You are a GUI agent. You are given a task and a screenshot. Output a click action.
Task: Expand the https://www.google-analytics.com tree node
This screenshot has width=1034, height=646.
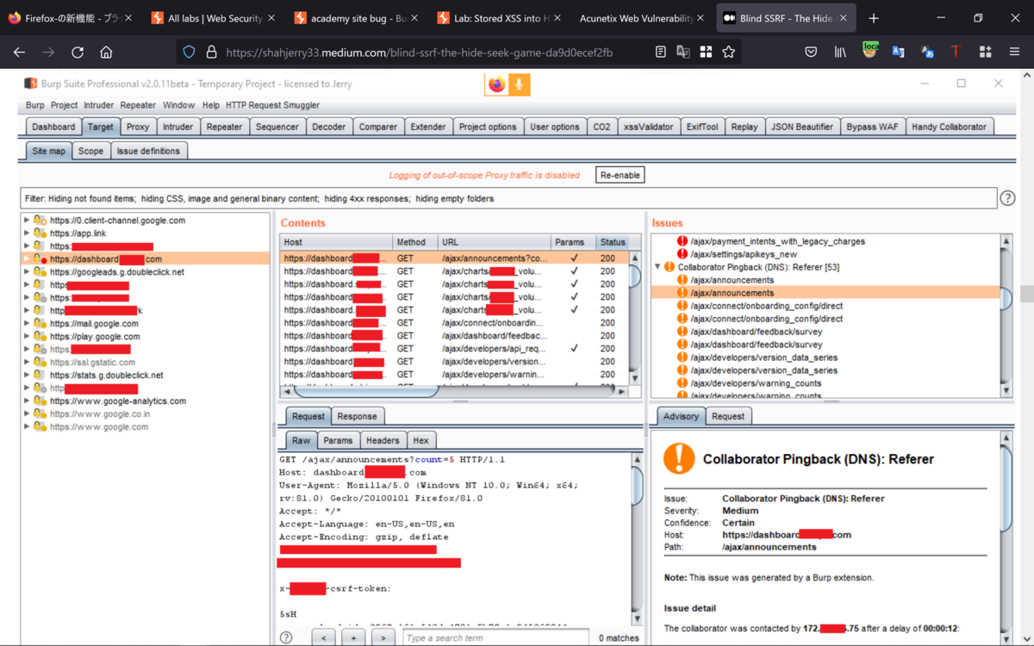(27, 401)
